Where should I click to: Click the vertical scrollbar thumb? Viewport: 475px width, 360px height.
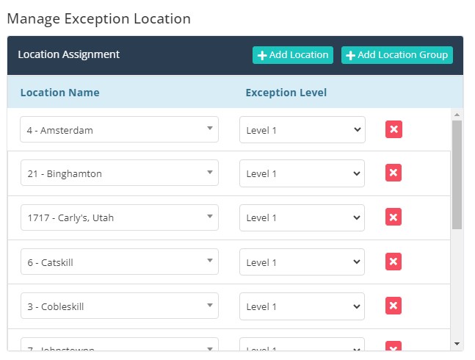(x=457, y=175)
